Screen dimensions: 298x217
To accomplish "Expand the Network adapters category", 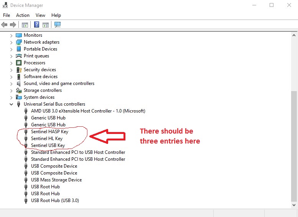I will (x=11, y=42).
